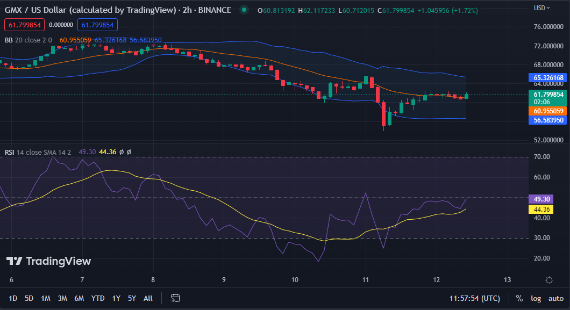Click the yellow RSI SMA label 44.36

(541, 209)
